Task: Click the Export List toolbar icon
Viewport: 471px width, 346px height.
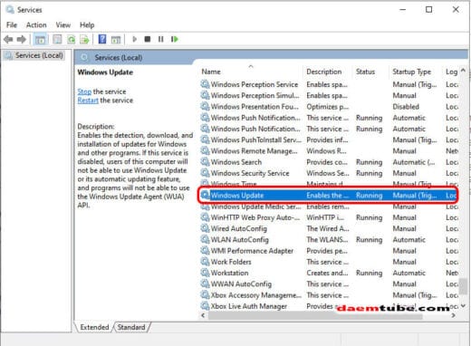Action: tap(85, 39)
